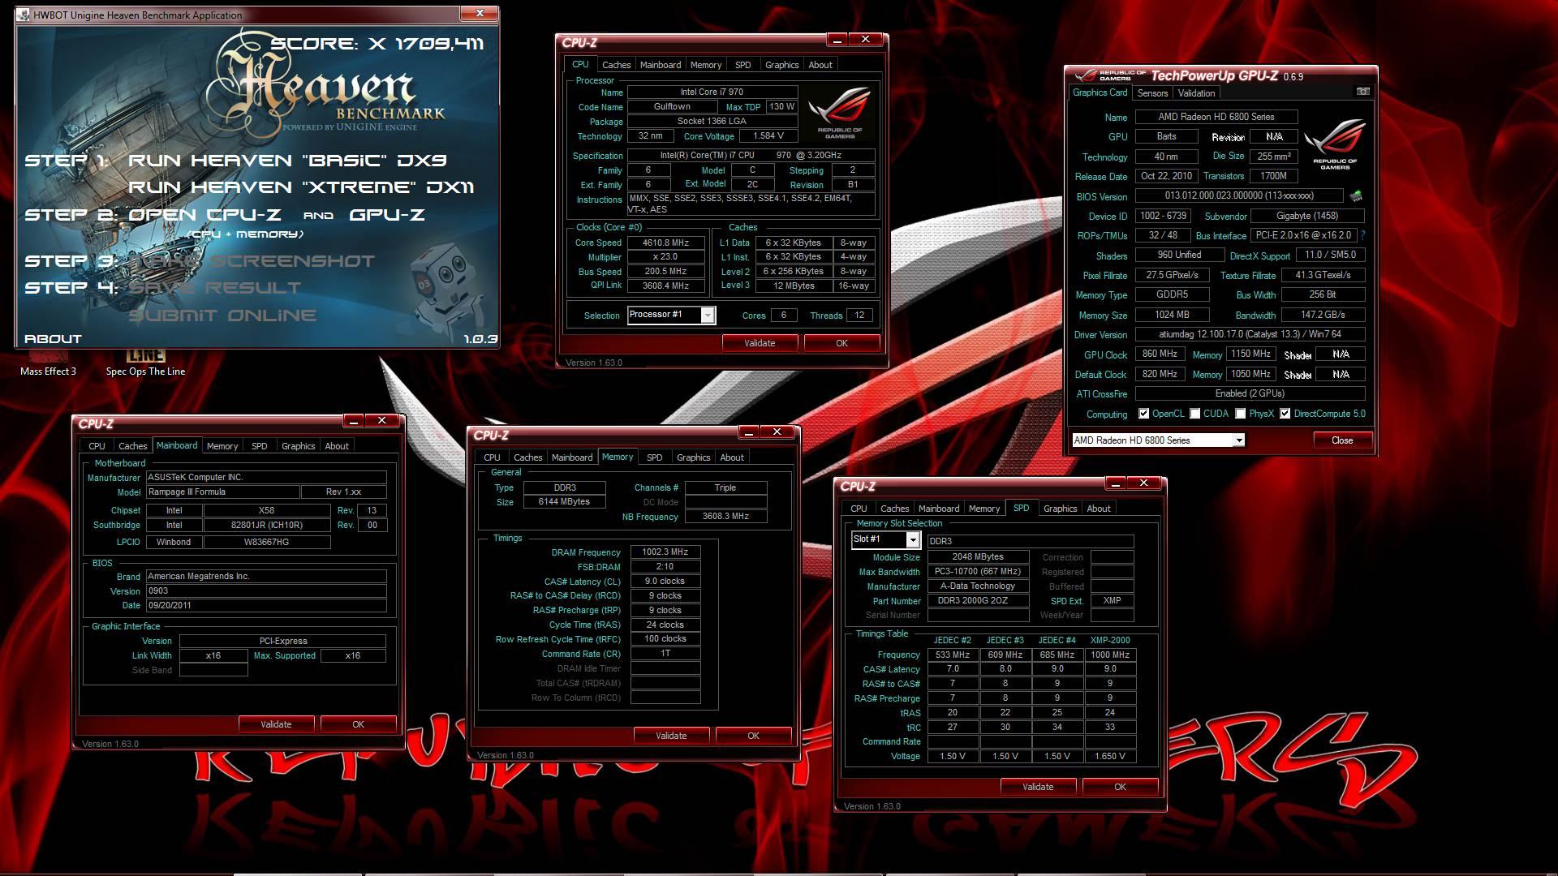Viewport: 1558px width, 876px height.
Task: Click Part Number DDR3 2000G 2OZ
Action: point(978,601)
